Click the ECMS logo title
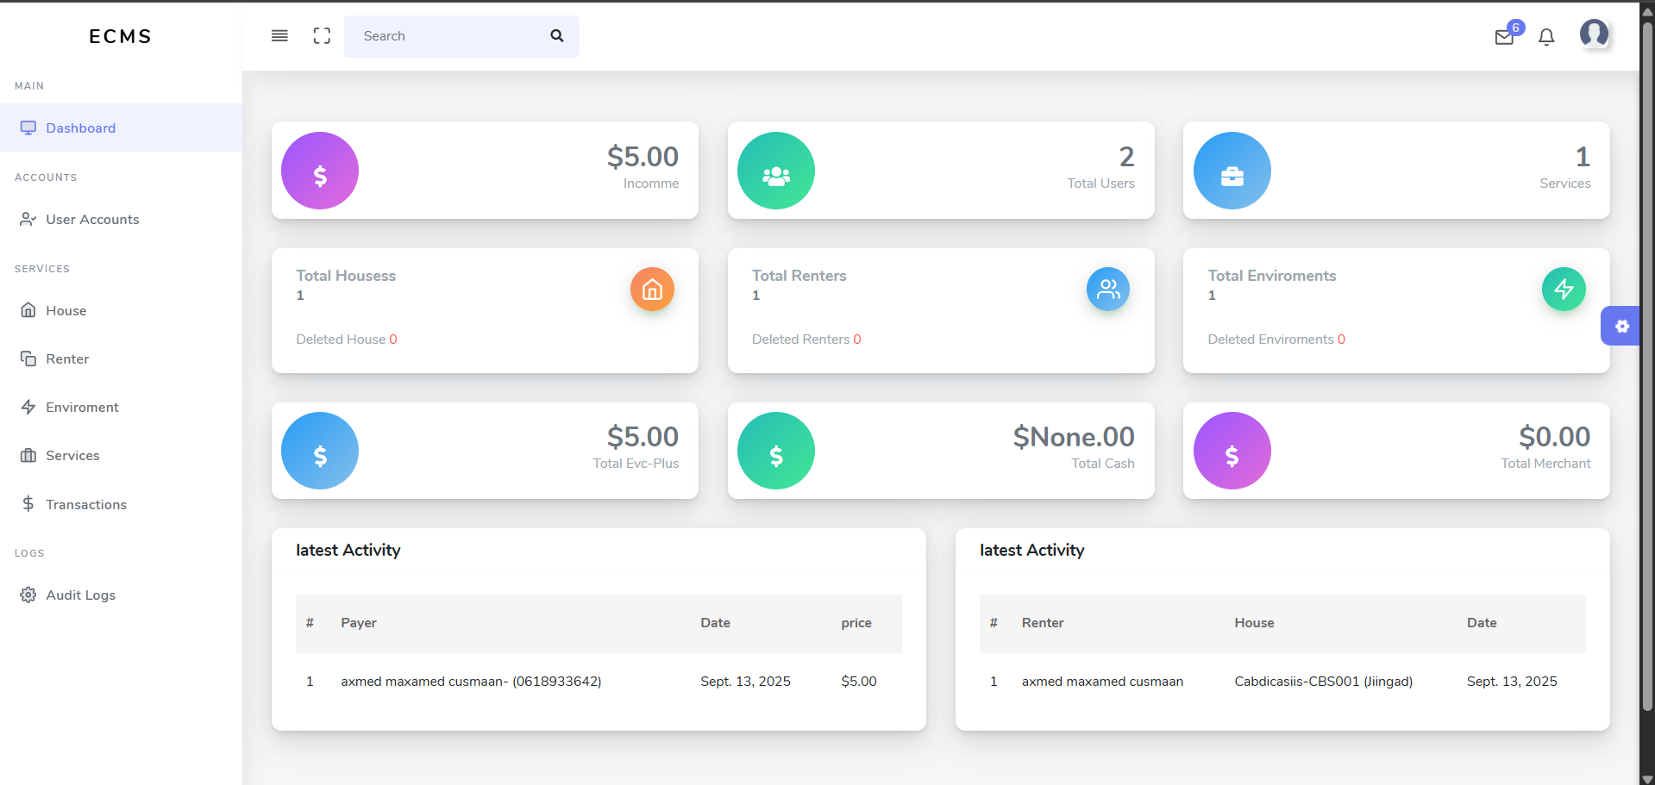The image size is (1655, 785). coord(121,36)
